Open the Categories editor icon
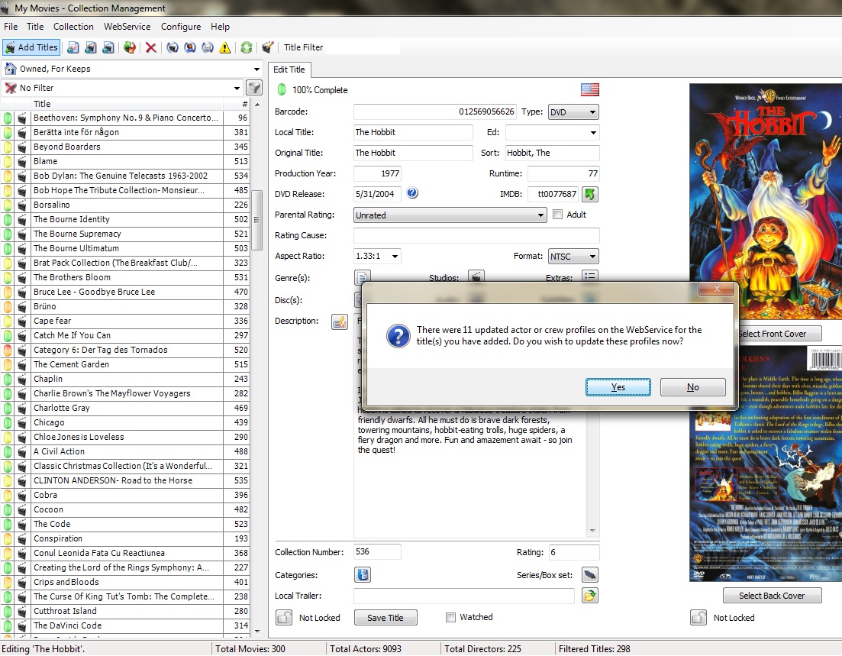 363,575
